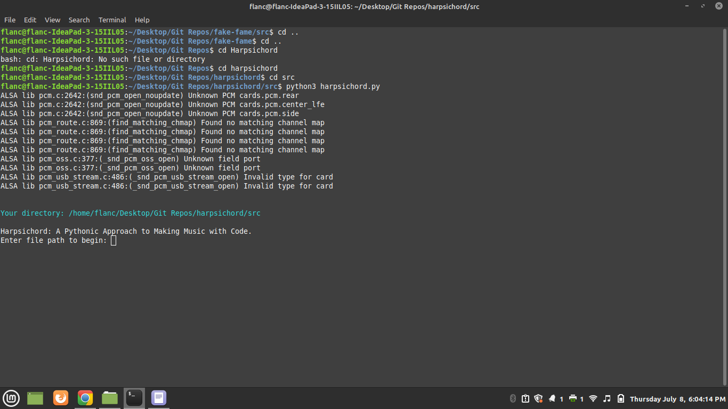Open the update manager shield icon
Screen dimensions: 728x409
click(538, 398)
